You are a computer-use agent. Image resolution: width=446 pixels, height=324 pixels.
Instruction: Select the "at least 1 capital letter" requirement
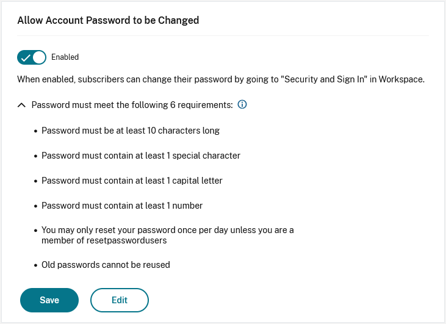click(132, 181)
